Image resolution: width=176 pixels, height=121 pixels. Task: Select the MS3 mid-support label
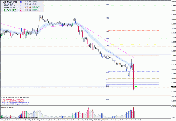[107, 100]
